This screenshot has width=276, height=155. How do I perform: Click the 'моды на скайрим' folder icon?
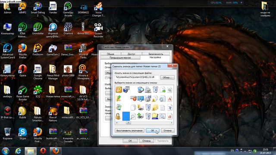click(x=265, y=9)
